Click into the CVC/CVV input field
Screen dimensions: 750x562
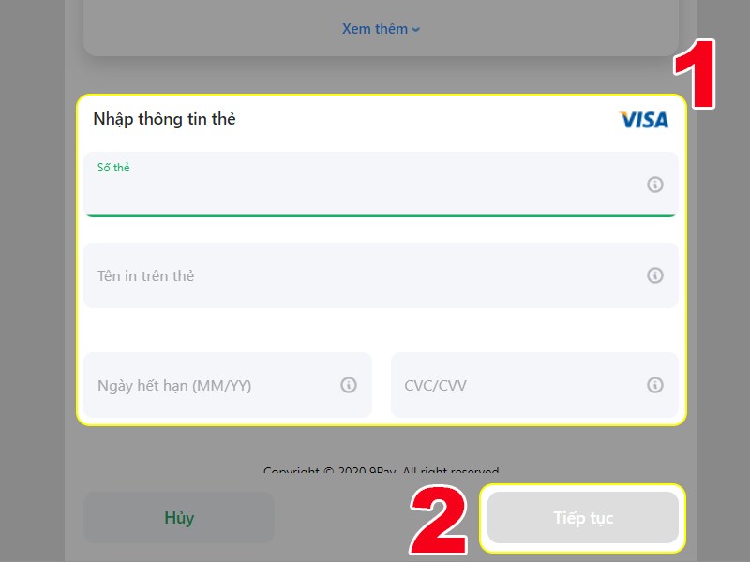coord(534,385)
